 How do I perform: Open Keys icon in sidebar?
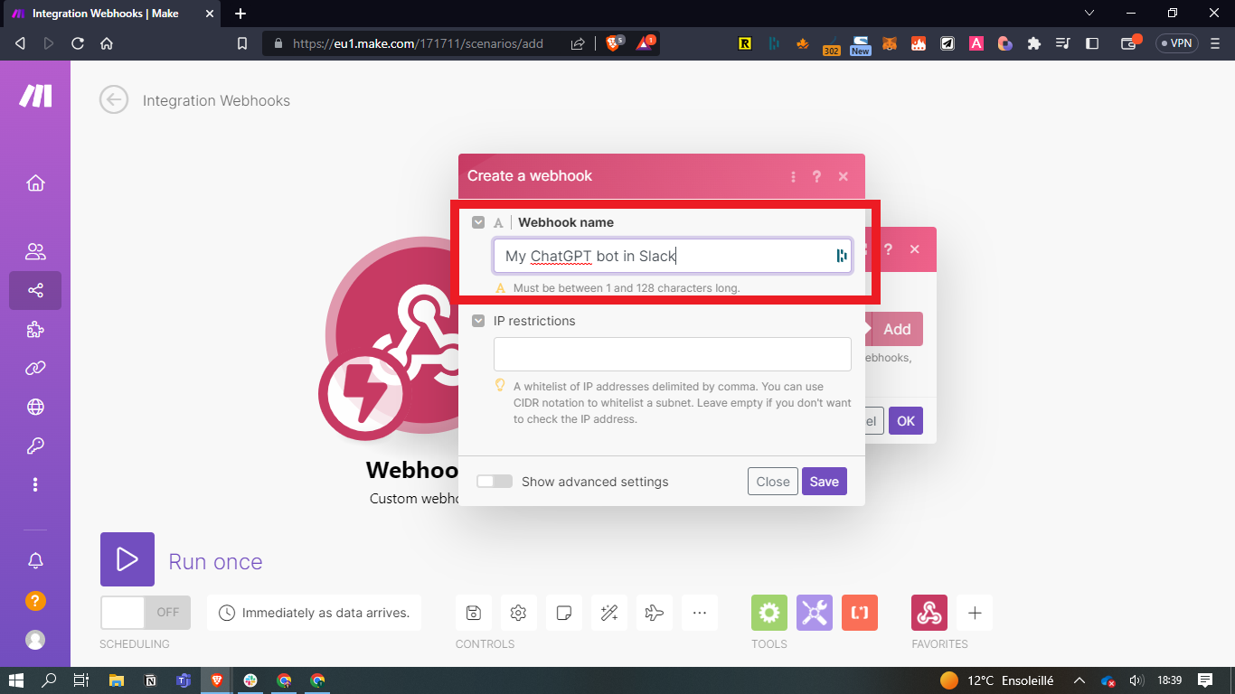(x=35, y=445)
